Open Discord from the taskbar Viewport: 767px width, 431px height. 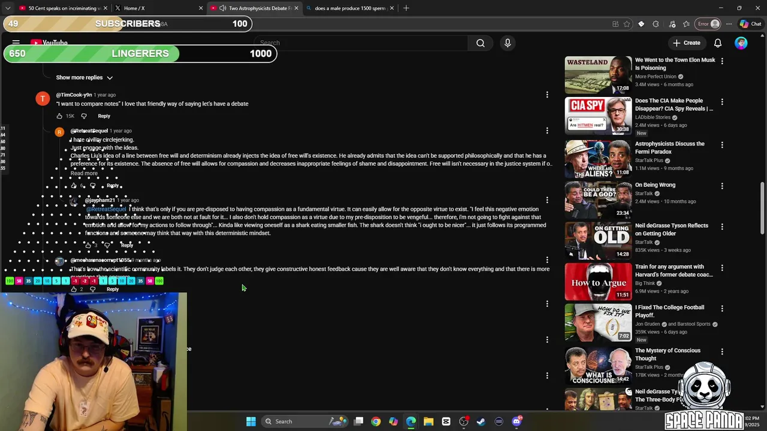517,421
